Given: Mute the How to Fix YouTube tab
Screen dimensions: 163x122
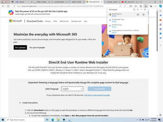Looking at the screenshot, I should tap(126, 2).
